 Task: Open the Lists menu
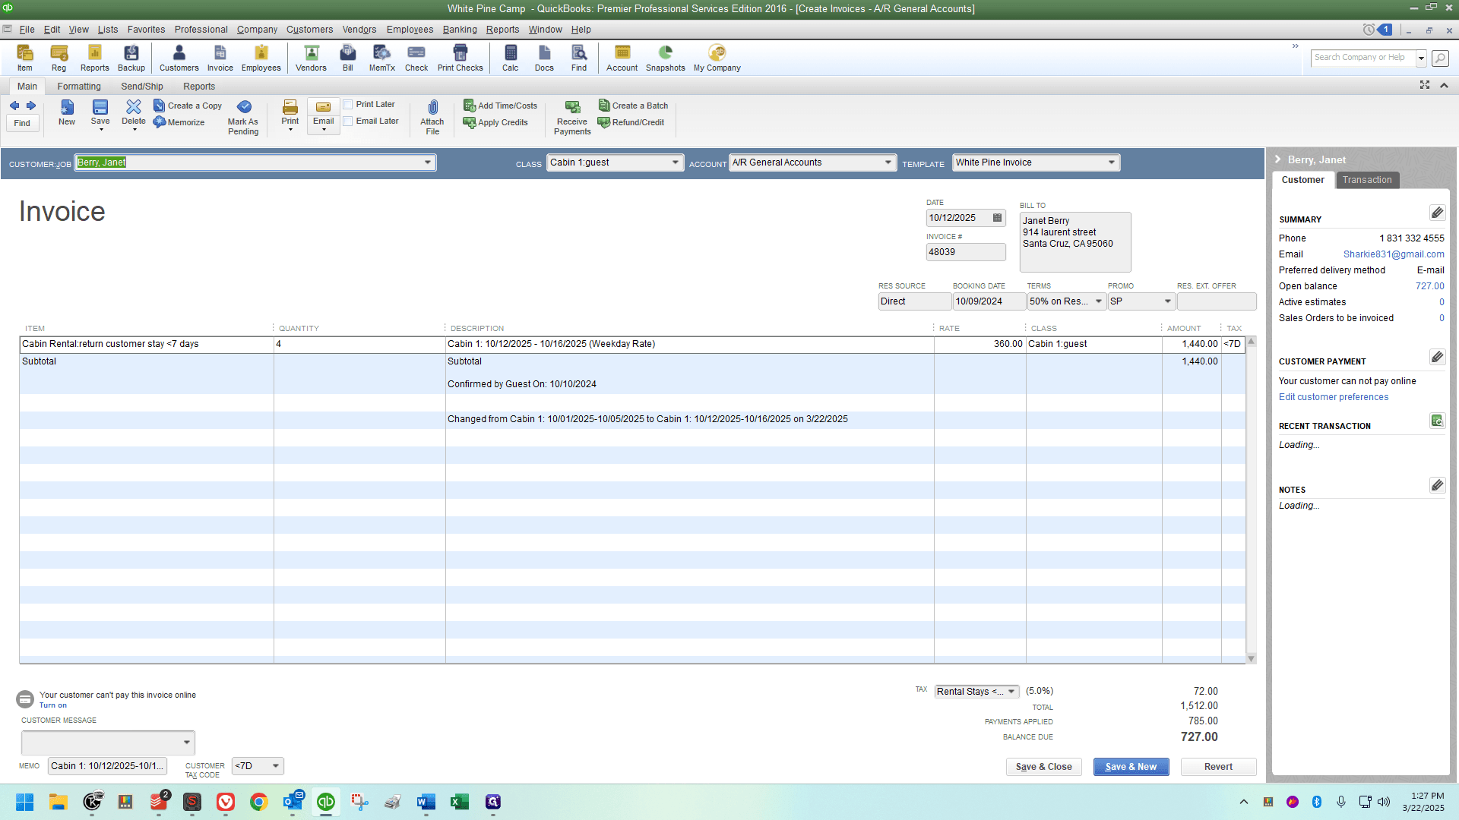pos(108,30)
